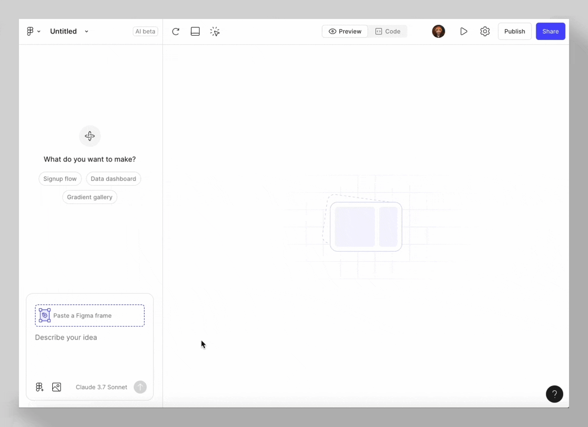Image resolution: width=588 pixels, height=427 pixels.
Task: Open the bottom panel layout icon
Action: (x=195, y=31)
